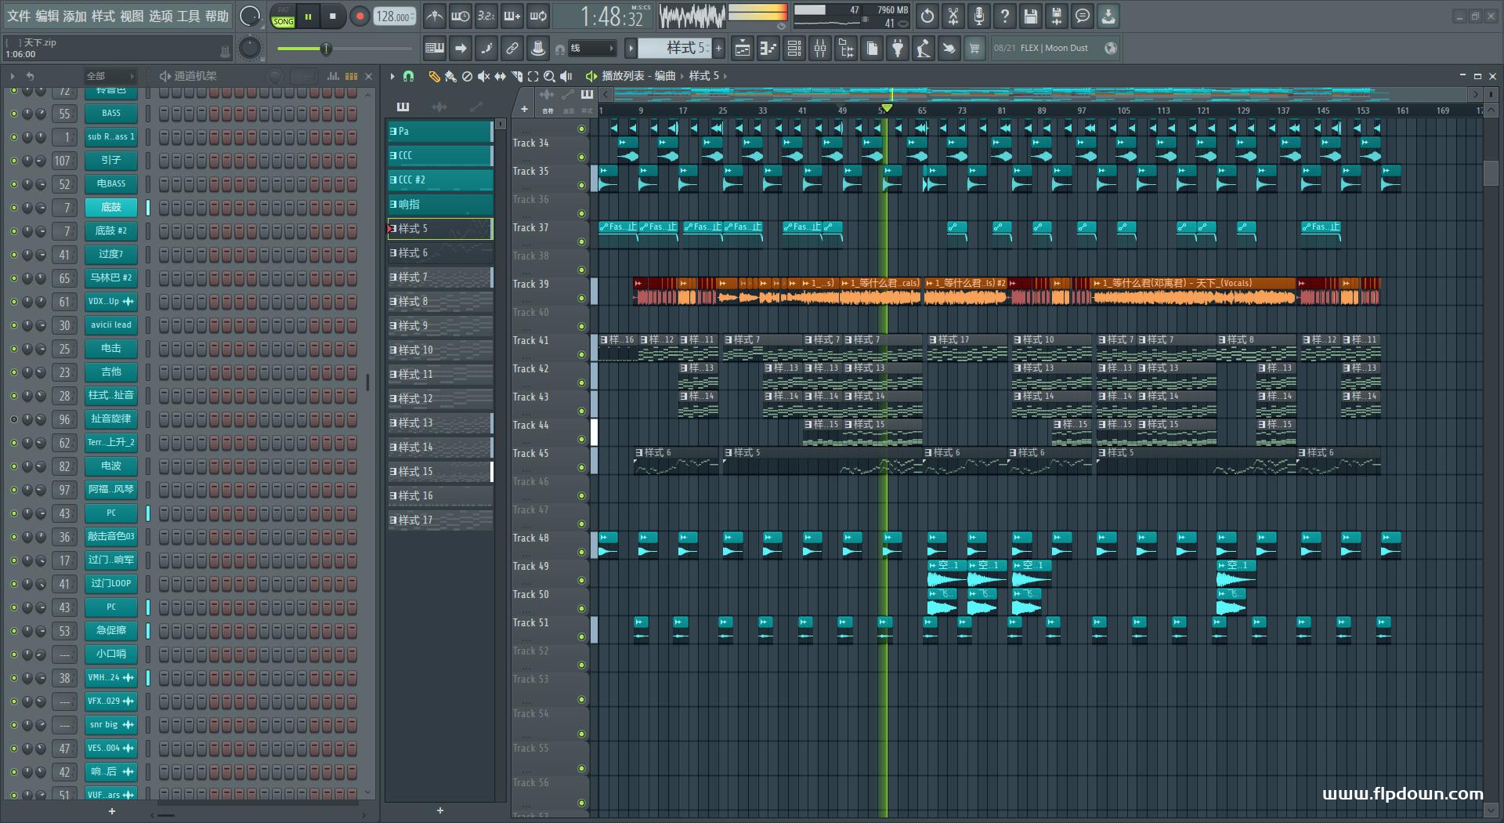1504x823 pixels.
Task: Toggle mute LED for 引子 channel
Action: tap(13, 161)
